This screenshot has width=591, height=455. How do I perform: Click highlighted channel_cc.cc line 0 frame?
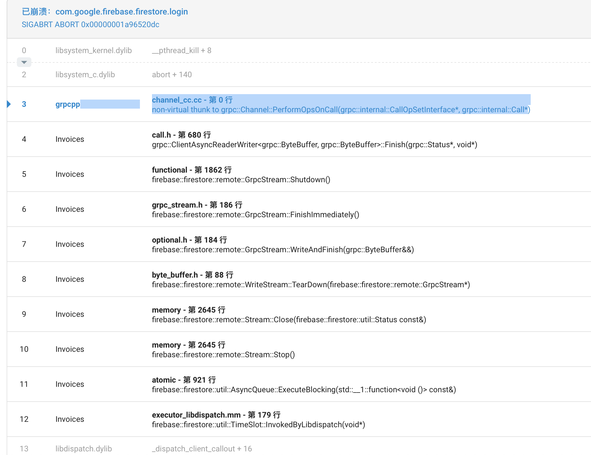pyautogui.click(x=192, y=100)
